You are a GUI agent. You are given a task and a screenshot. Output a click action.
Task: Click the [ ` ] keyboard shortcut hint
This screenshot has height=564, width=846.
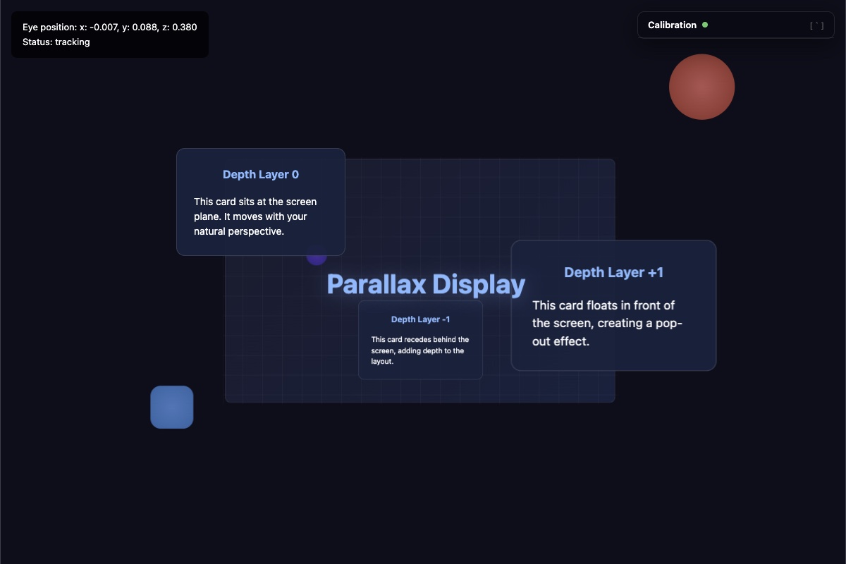pyautogui.click(x=816, y=25)
